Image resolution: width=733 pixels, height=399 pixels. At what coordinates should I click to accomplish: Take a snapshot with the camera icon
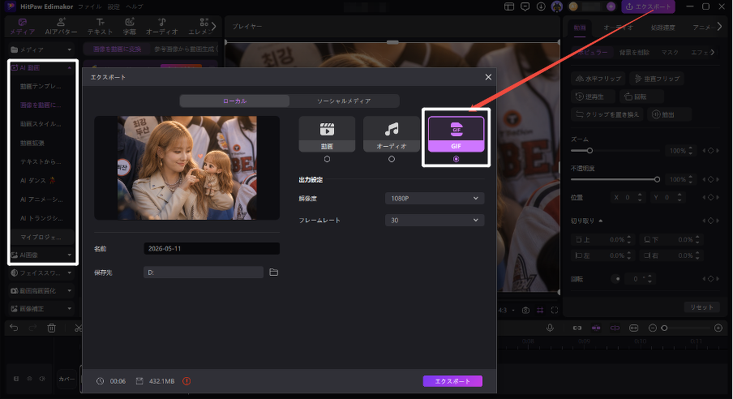[526, 310]
